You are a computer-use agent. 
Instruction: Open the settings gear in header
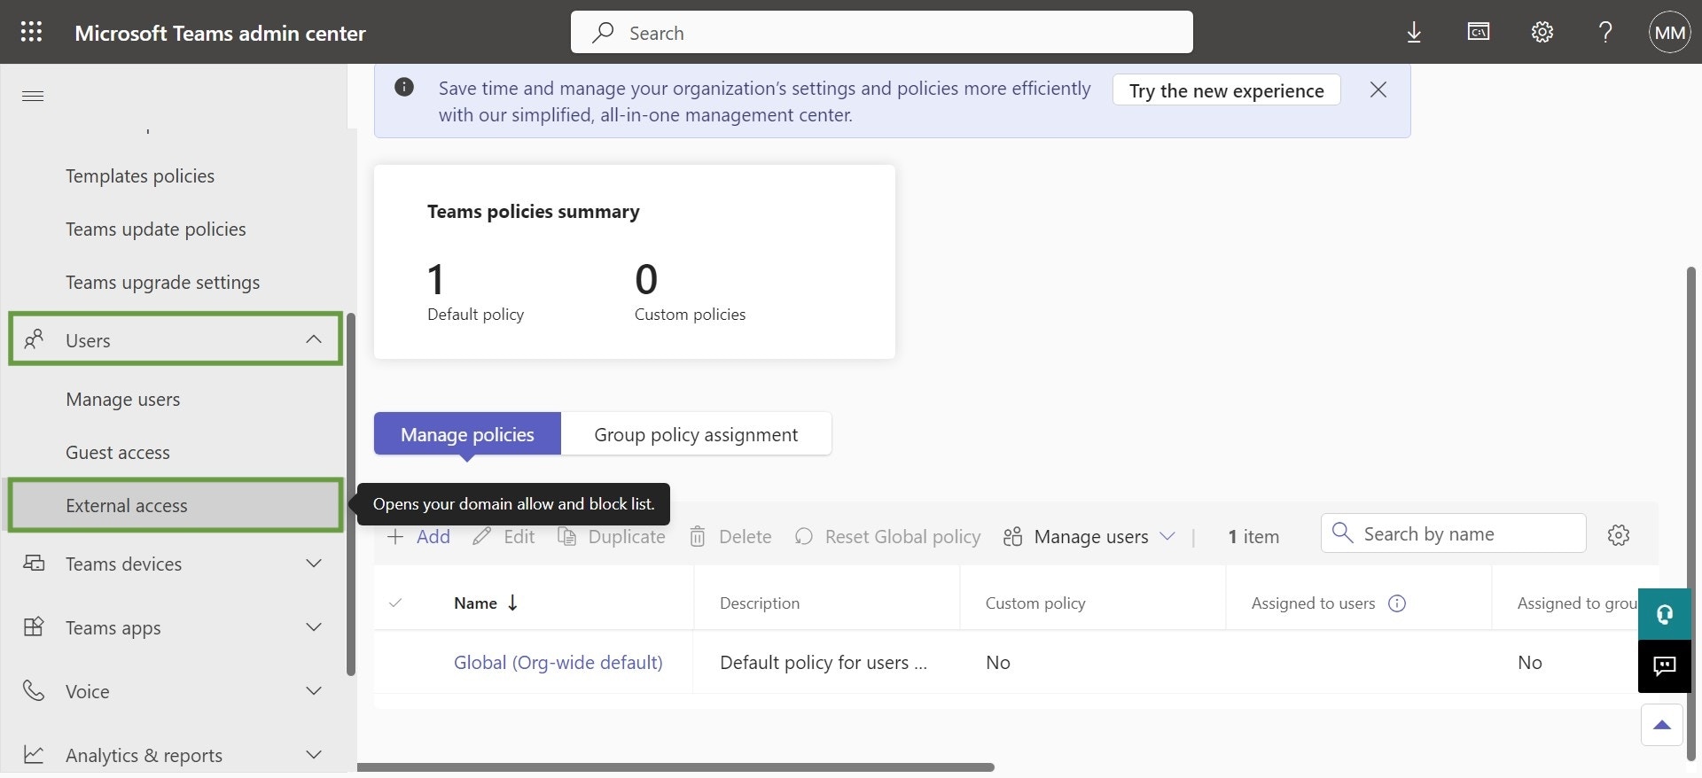click(x=1542, y=32)
